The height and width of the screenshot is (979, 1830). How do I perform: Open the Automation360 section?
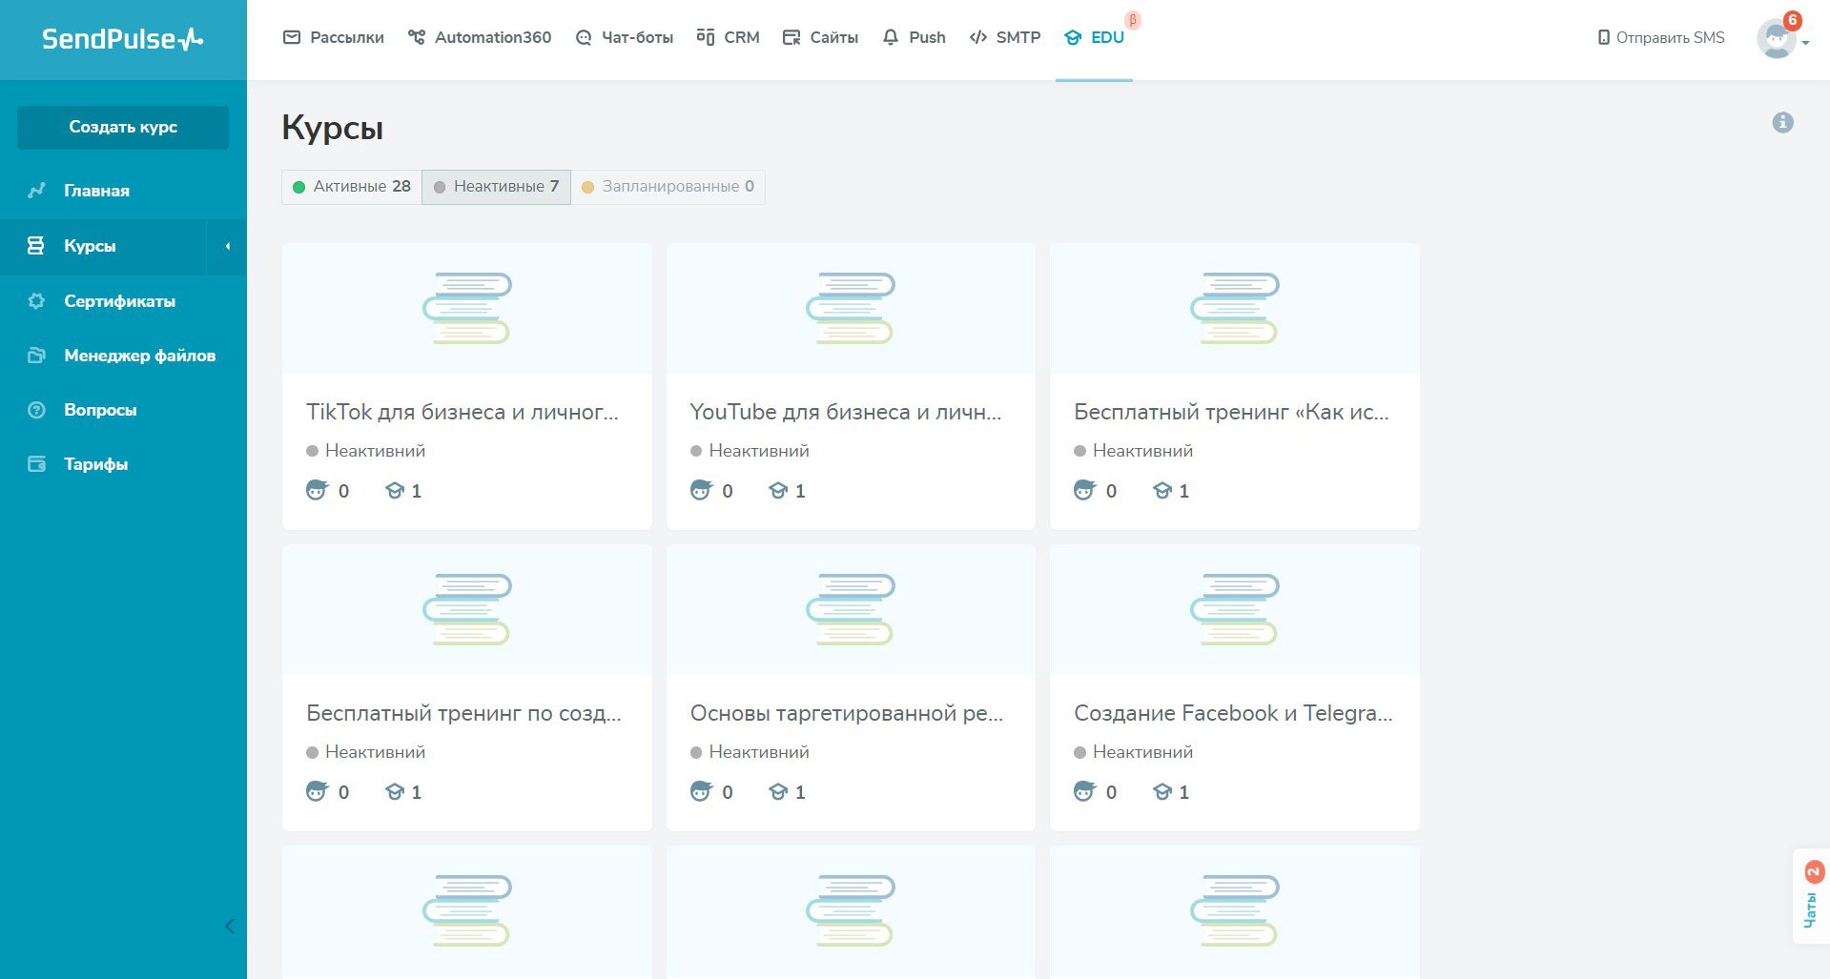480,37
